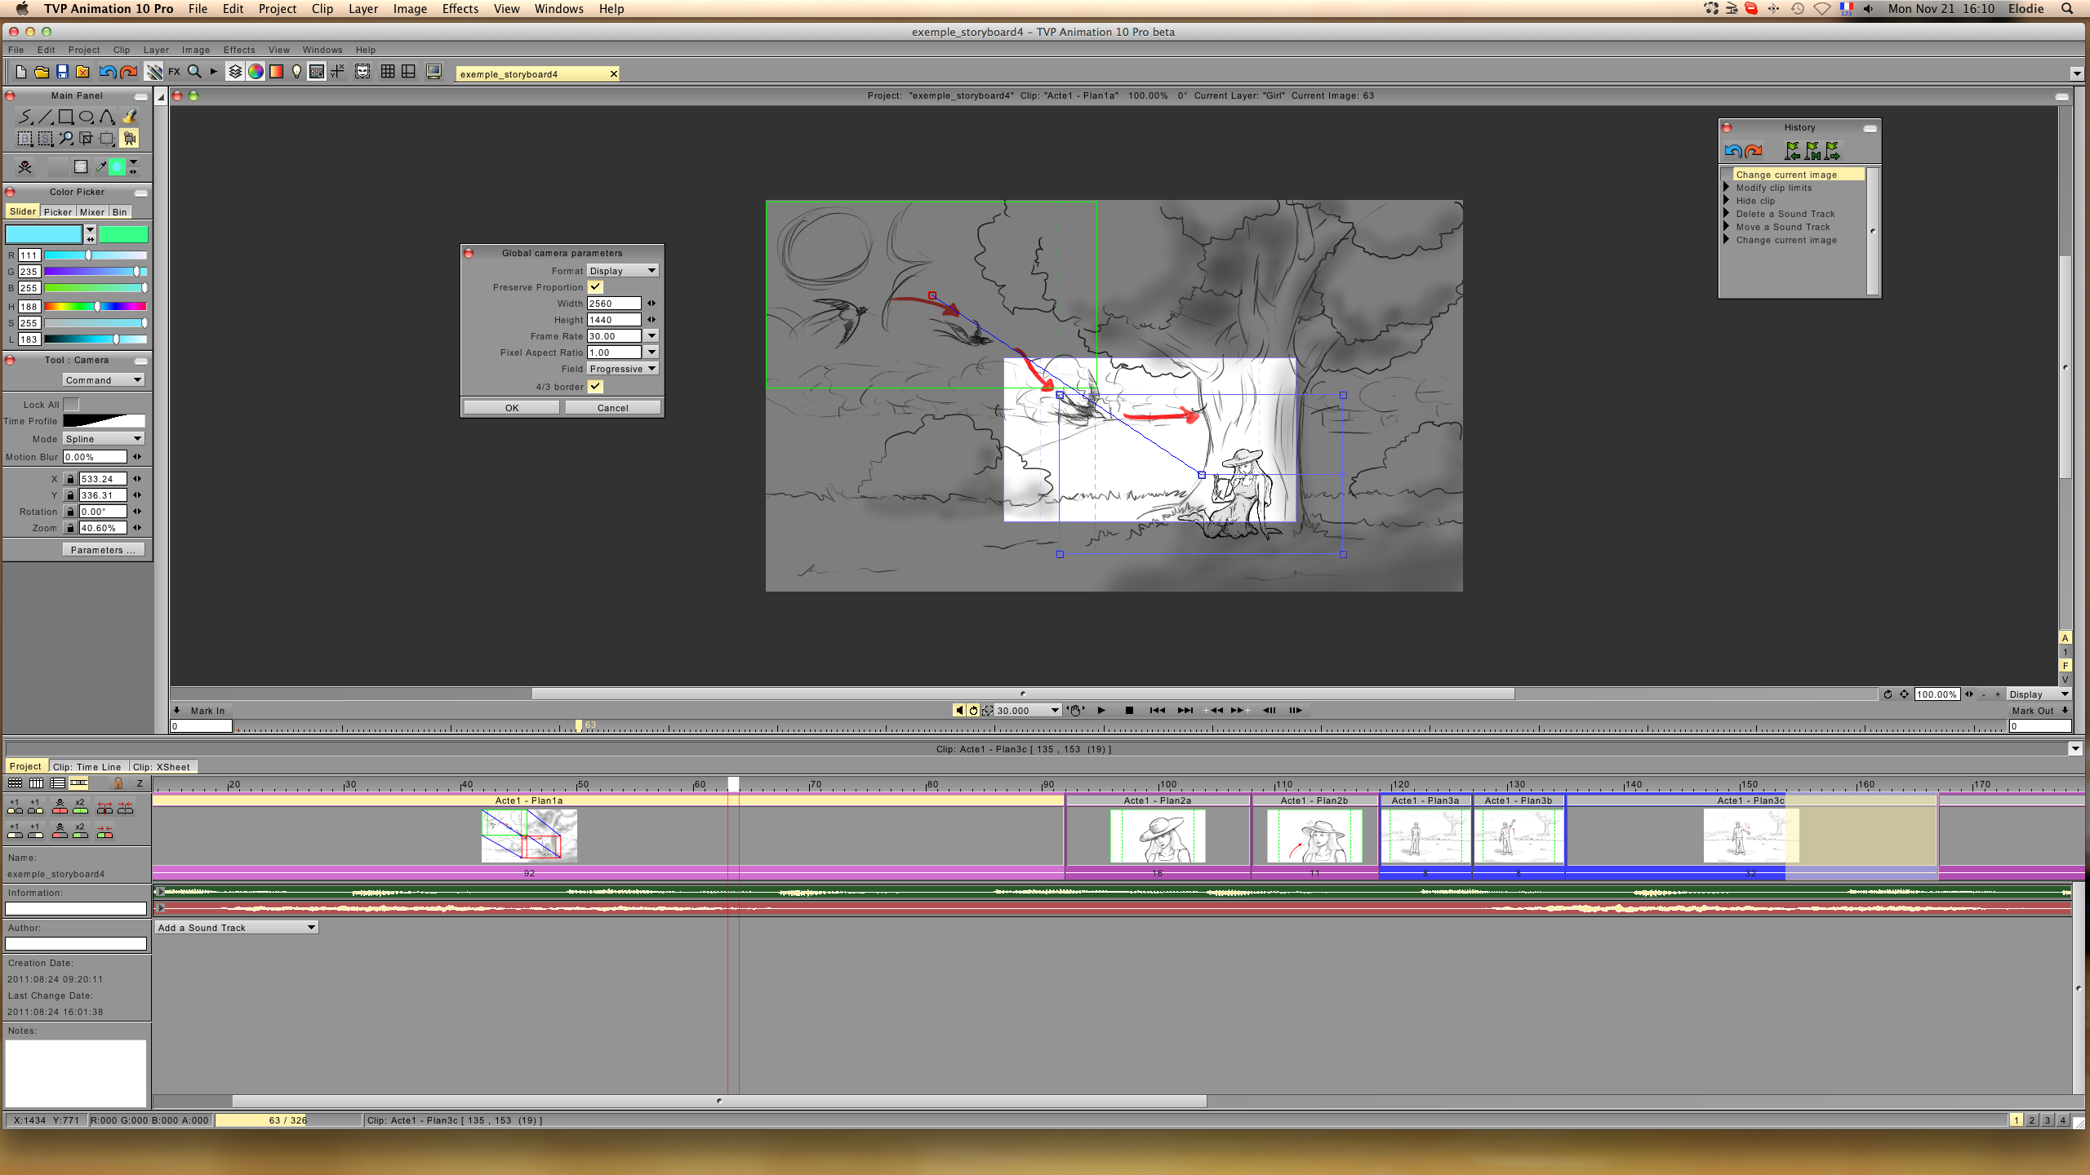Select the freehand stroke tool
This screenshot has width=2090, height=1175.
[x=25, y=117]
